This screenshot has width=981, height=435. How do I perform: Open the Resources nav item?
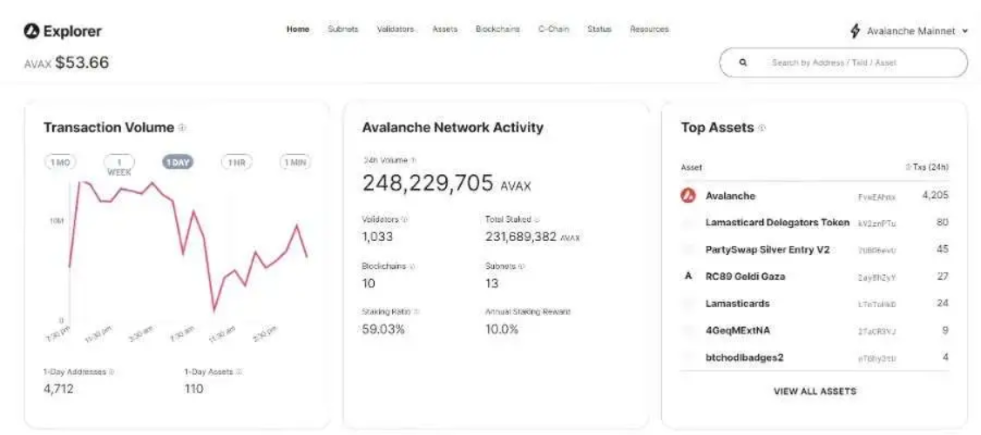649,30
